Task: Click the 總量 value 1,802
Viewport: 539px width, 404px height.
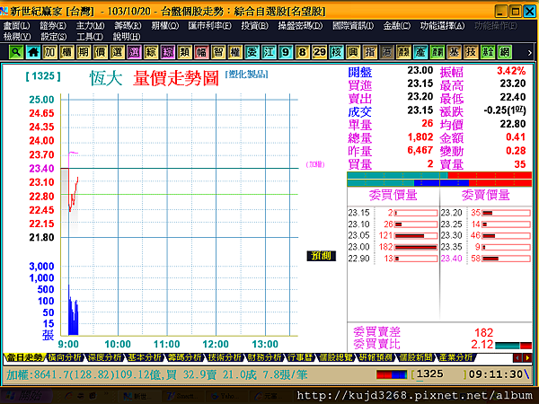Action: 420,137
